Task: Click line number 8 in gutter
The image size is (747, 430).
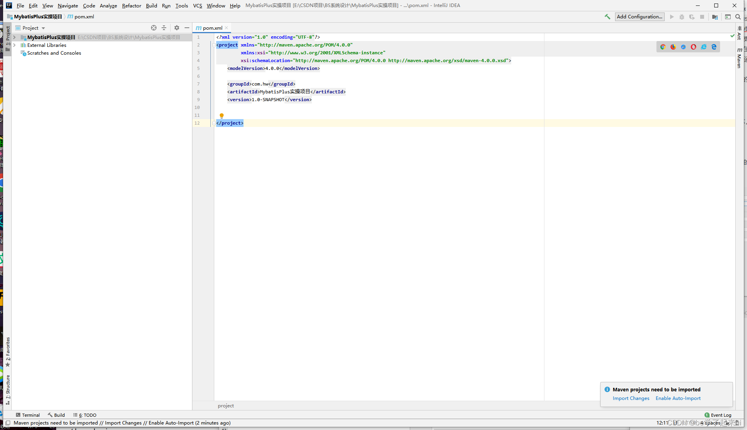Action: (198, 92)
